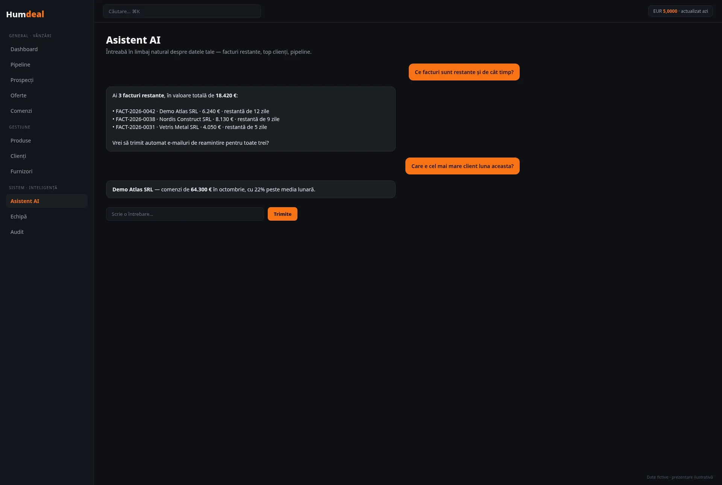This screenshot has width=722, height=485.
Task: Click the EUR exchange rate badge
Action: [680, 11]
